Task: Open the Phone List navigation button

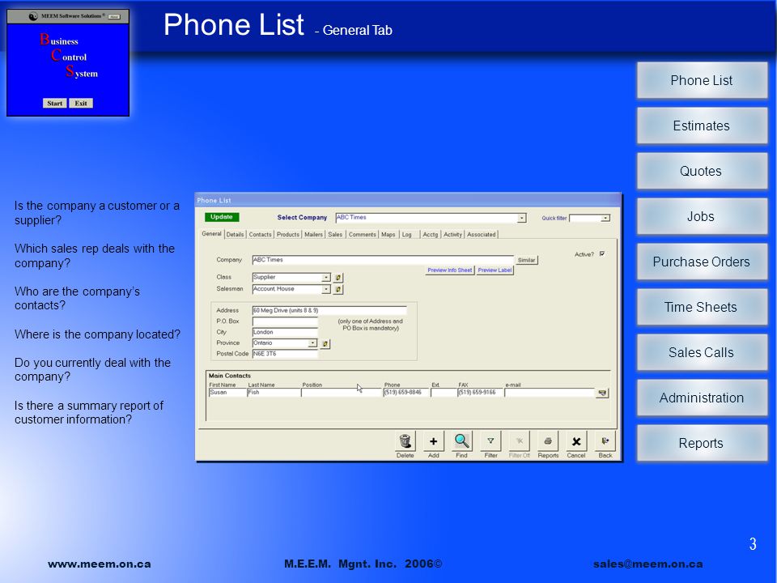Action: tap(702, 80)
